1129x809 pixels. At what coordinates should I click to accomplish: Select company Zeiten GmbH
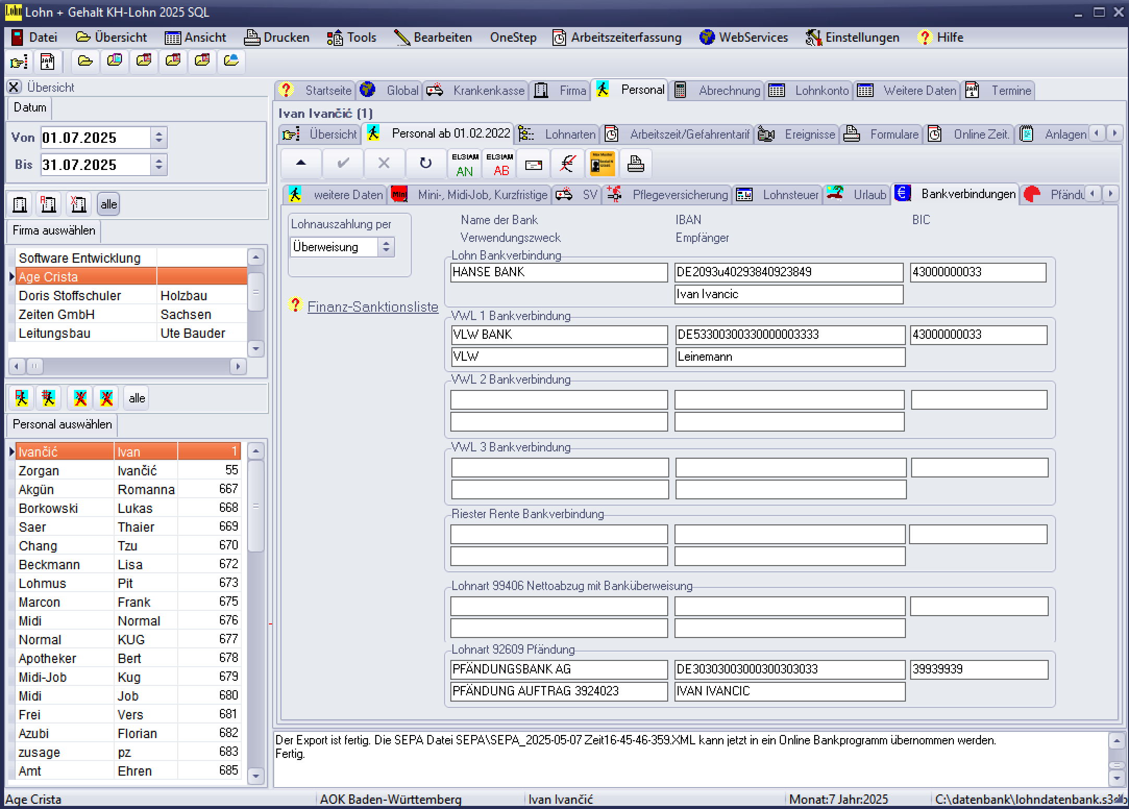coord(130,314)
